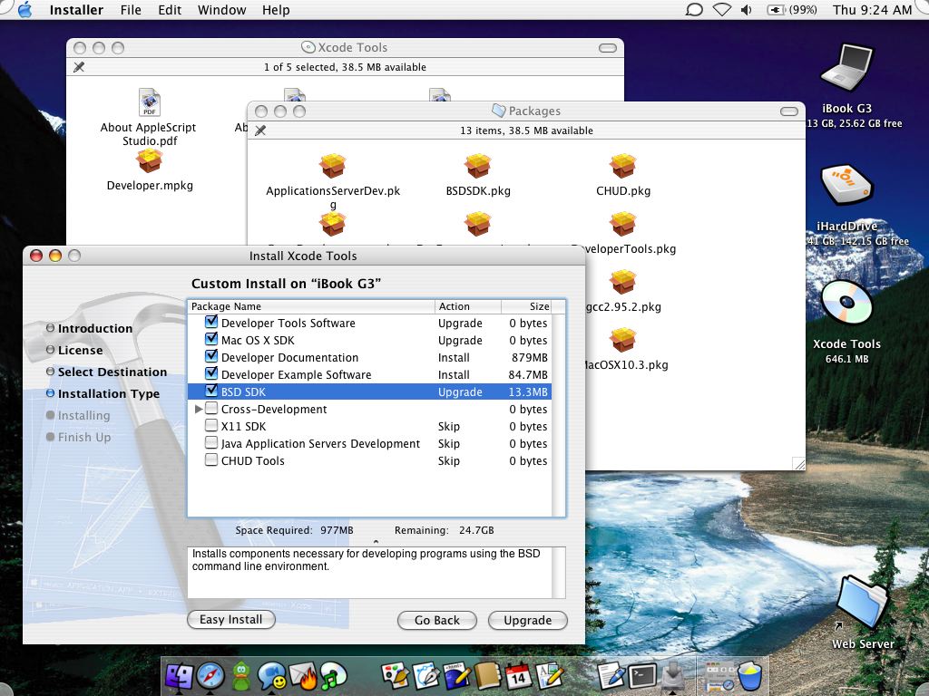Open the Web Server folder alias
This screenshot has width=929, height=696.
tap(862, 603)
